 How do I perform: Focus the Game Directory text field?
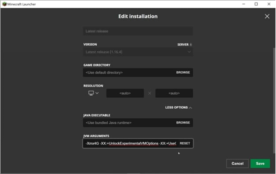(x=127, y=73)
